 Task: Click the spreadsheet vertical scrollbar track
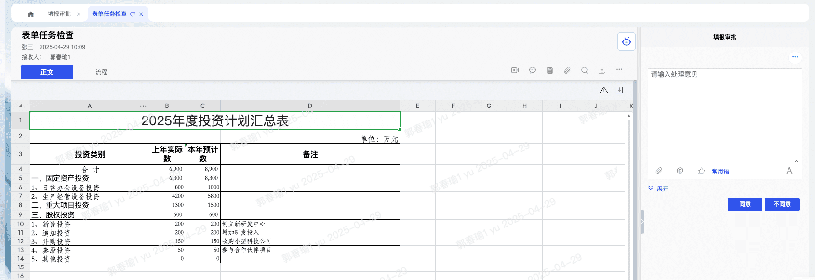click(x=629, y=200)
